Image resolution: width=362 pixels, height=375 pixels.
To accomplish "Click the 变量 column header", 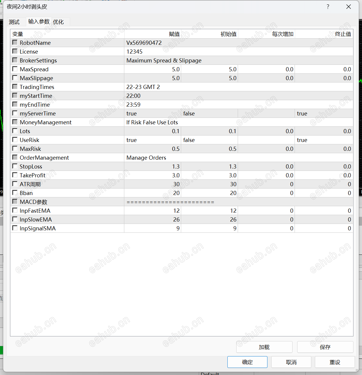I will pos(67,34).
